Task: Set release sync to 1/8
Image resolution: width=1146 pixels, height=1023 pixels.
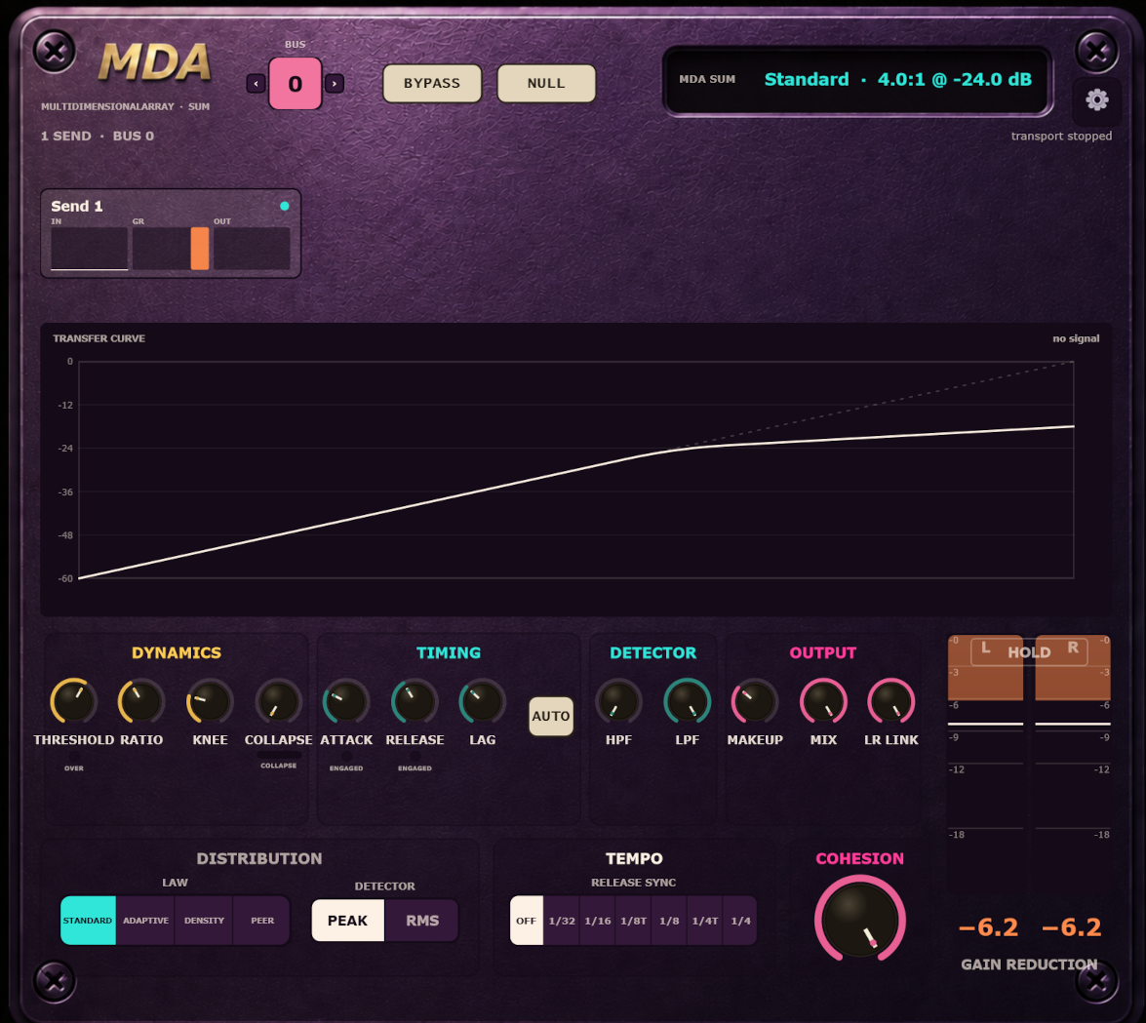Action: click(669, 921)
